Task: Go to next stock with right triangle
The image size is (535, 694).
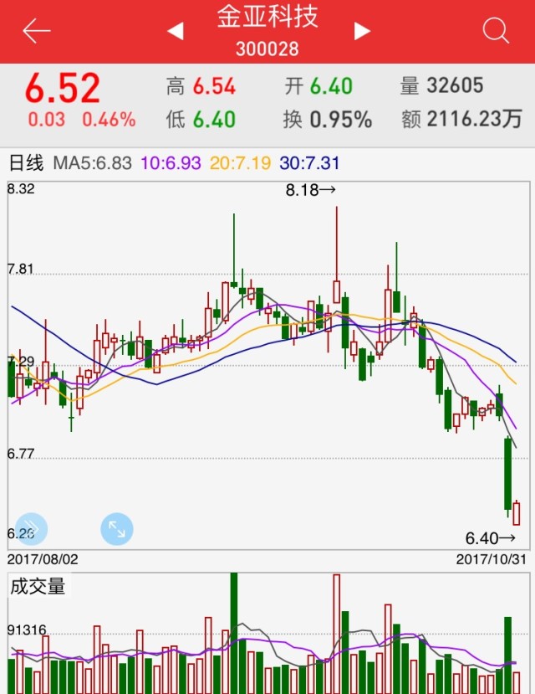Action: [362, 31]
